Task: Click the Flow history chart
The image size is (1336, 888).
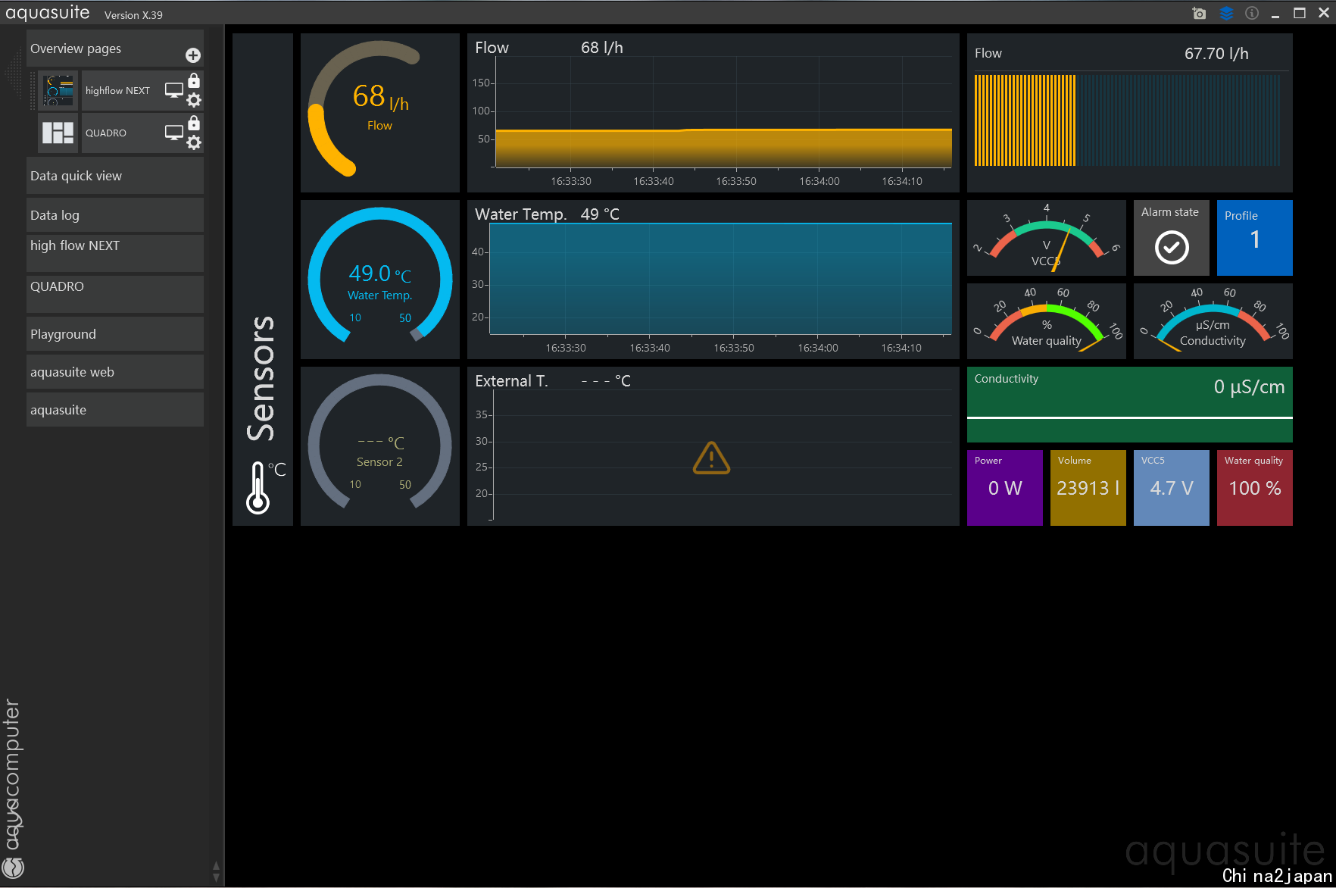Action: click(x=713, y=113)
